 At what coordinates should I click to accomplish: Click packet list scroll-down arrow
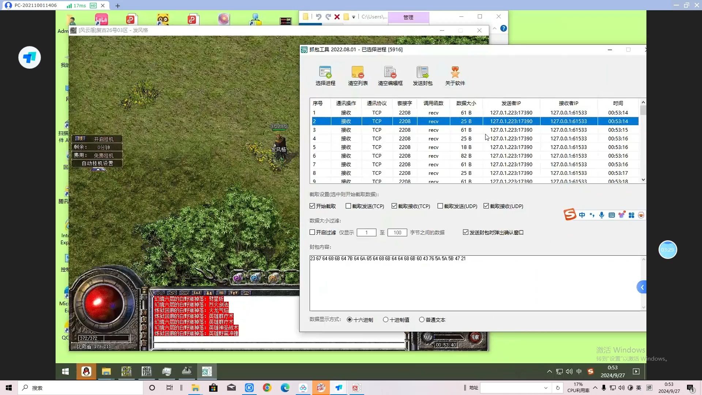point(643,180)
